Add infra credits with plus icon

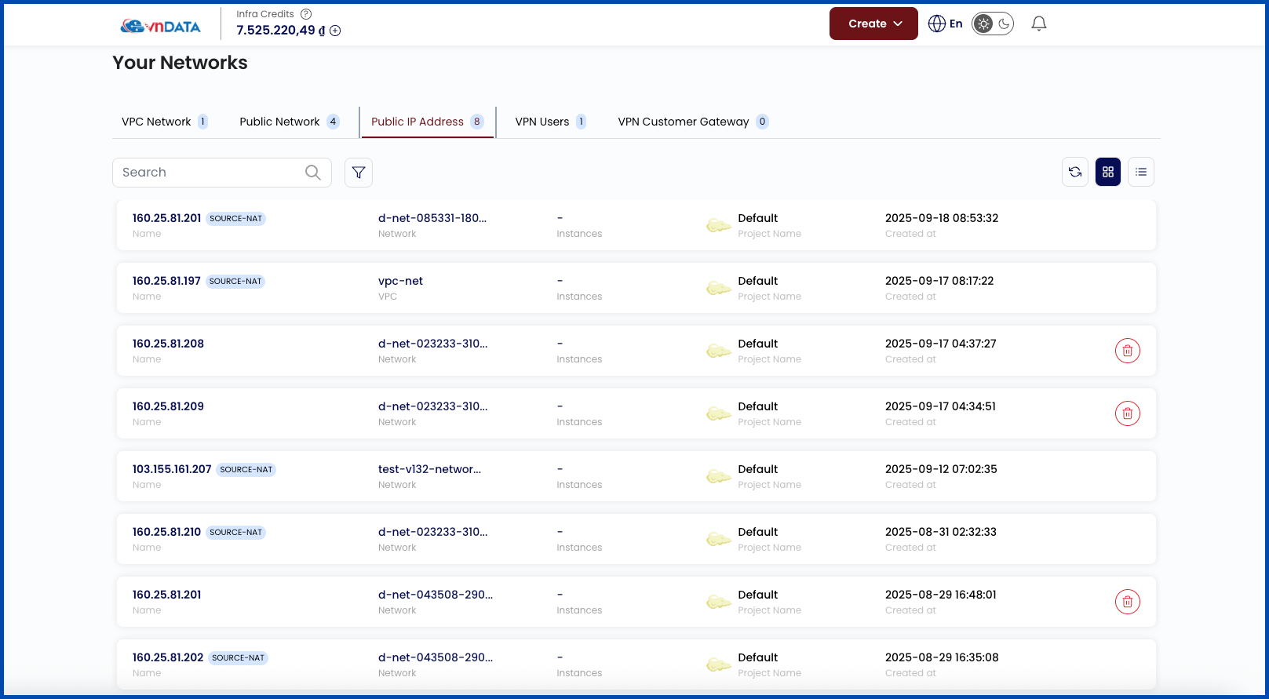pyautogui.click(x=335, y=31)
